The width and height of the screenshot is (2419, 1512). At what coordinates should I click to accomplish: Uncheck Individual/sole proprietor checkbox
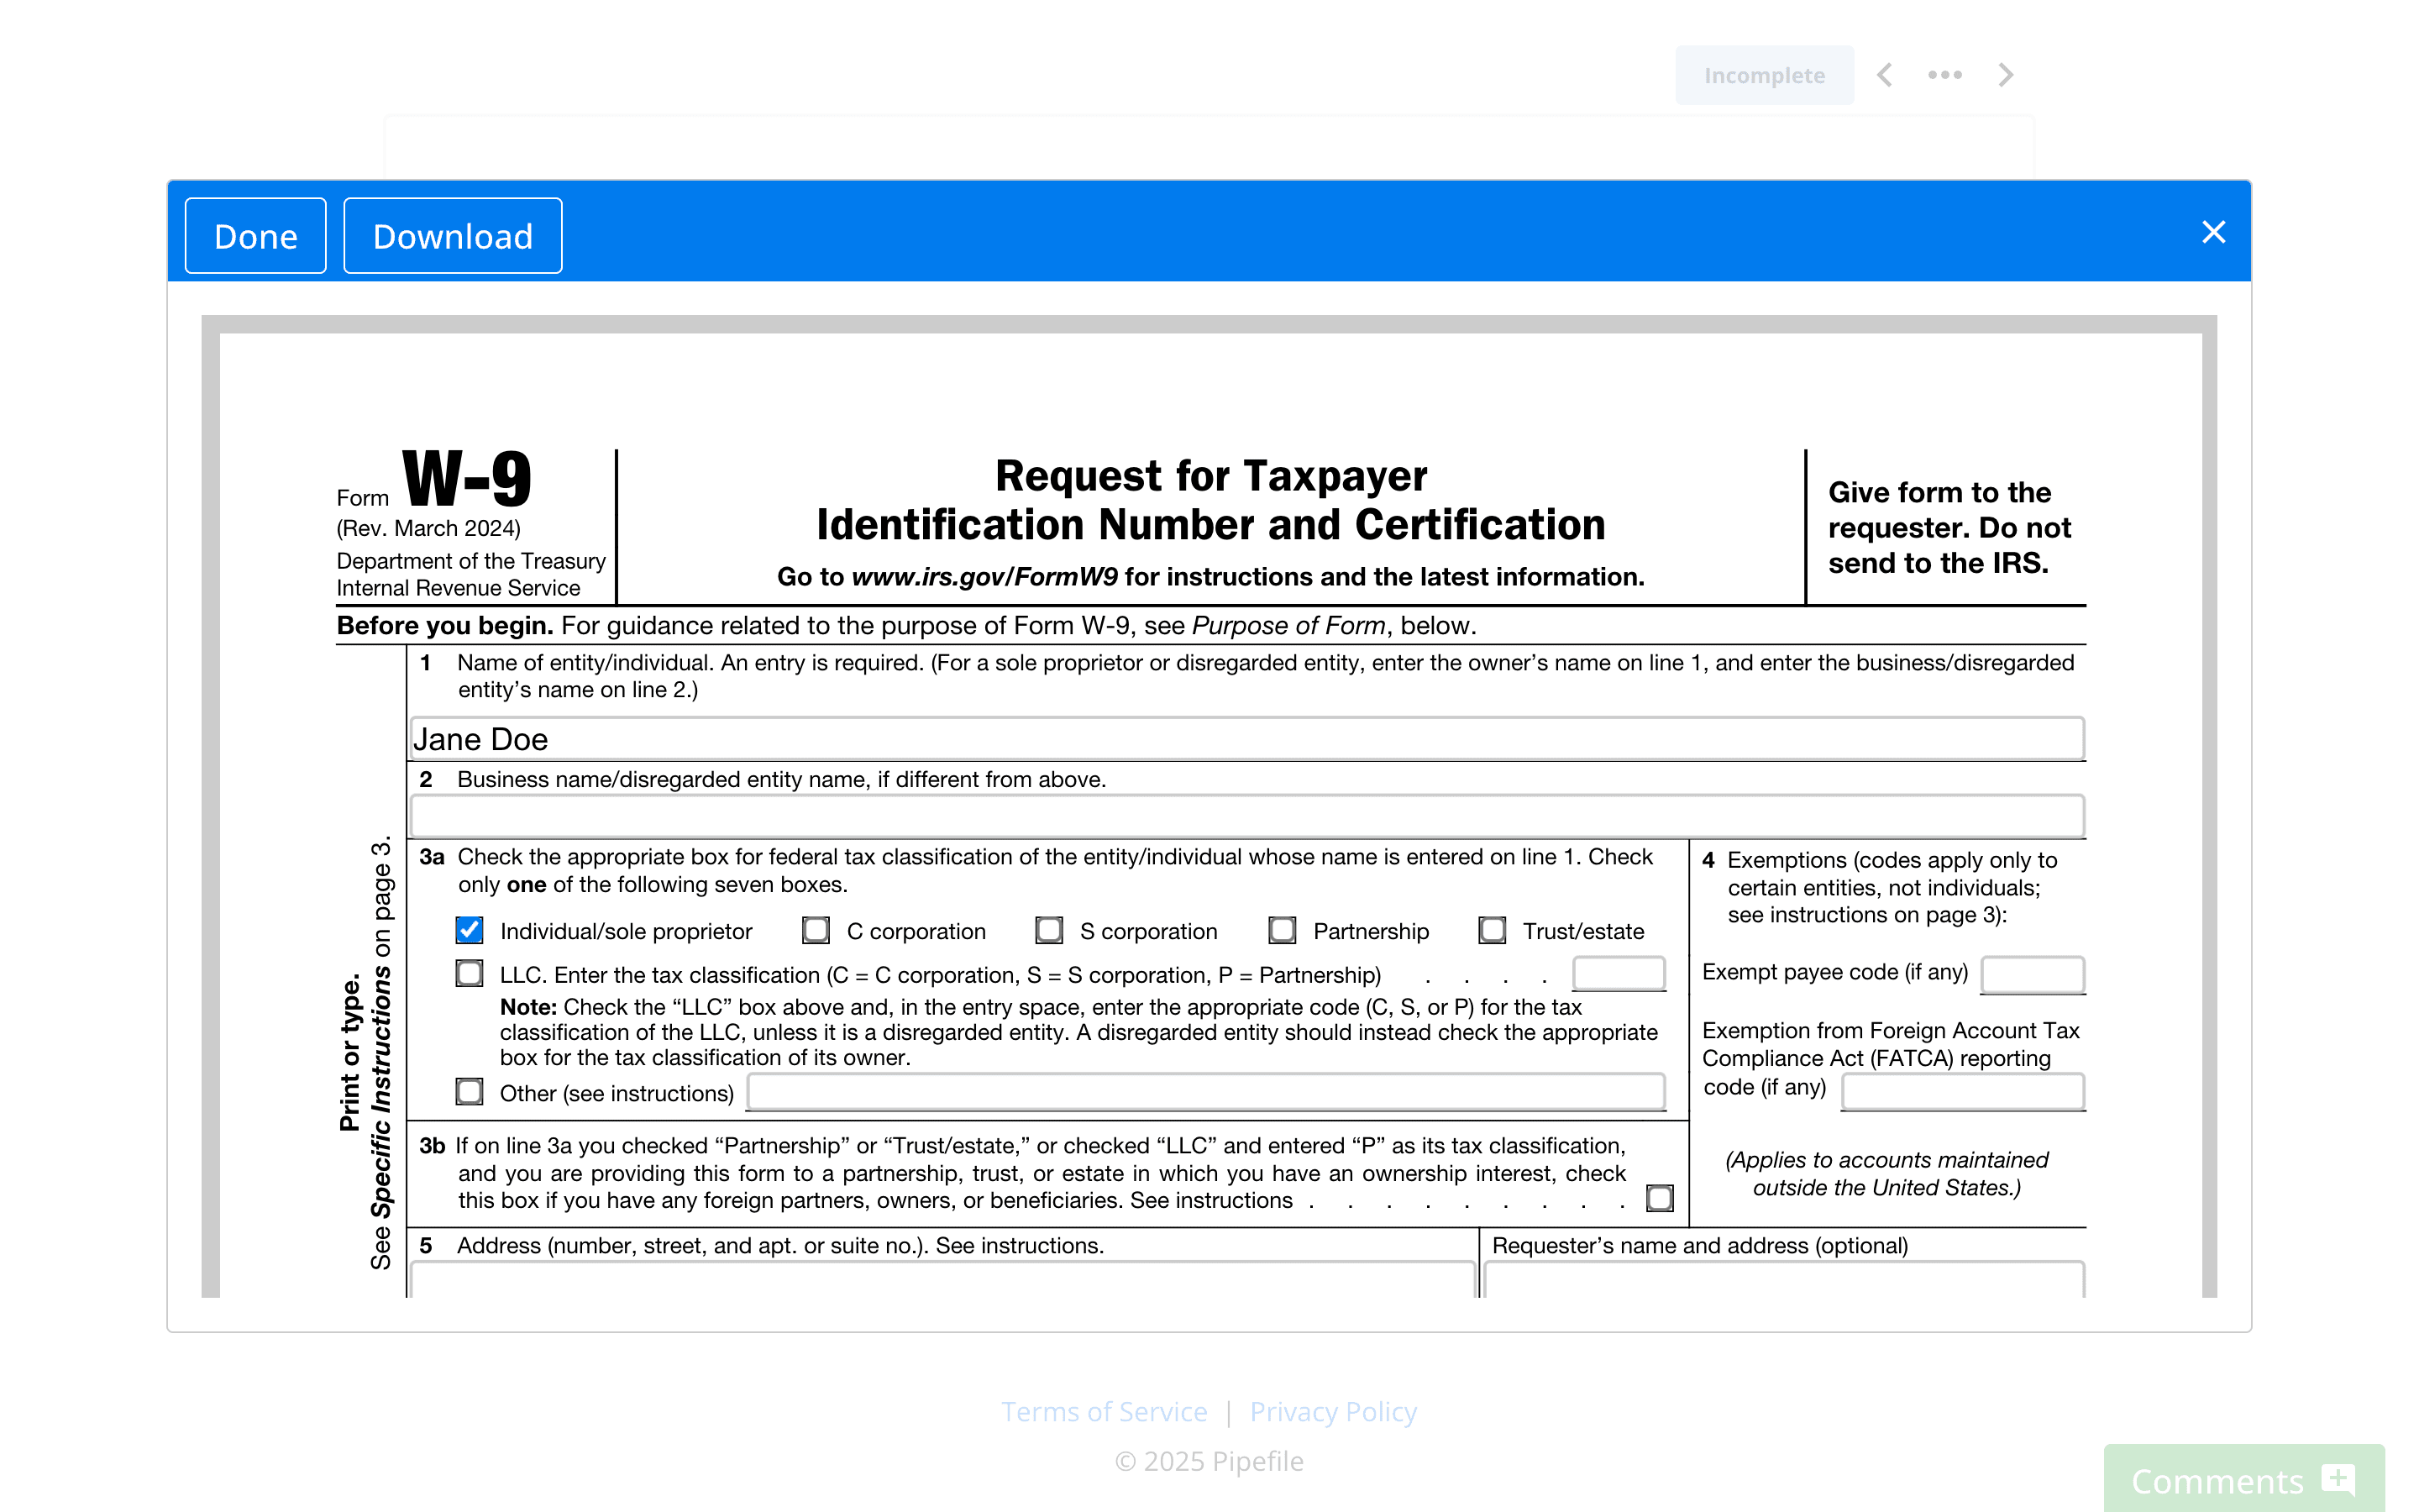click(x=469, y=930)
